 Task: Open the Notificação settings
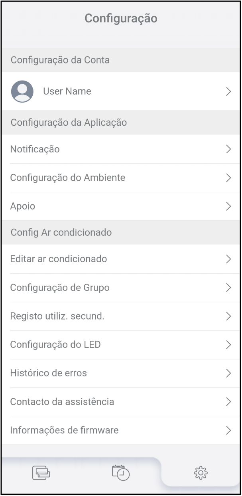coord(35,149)
